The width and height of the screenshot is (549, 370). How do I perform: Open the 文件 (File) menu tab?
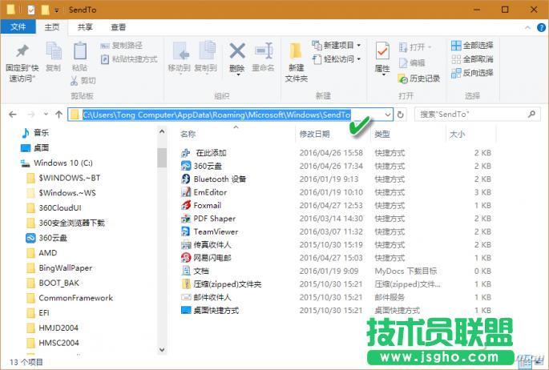pyautogui.click(x=18, y=26)
